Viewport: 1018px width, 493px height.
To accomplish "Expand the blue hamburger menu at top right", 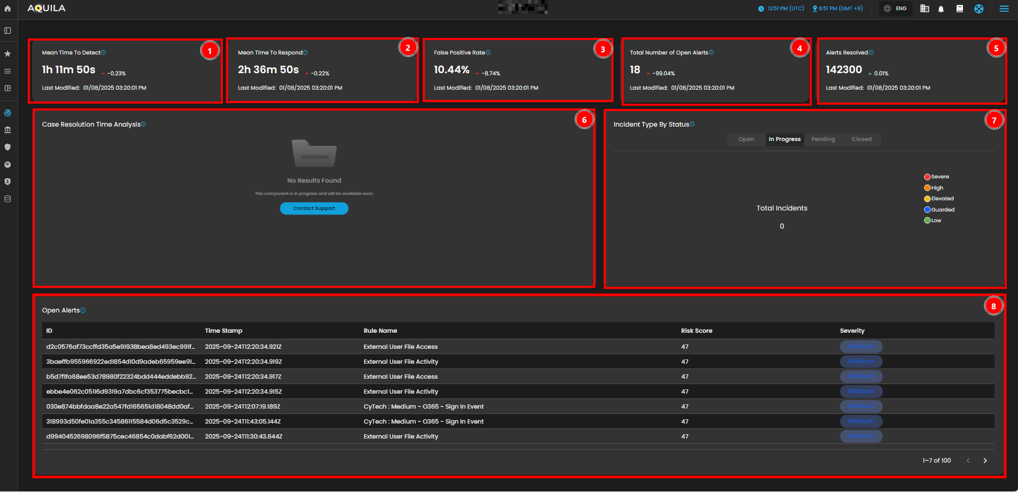I will 1004,9.
